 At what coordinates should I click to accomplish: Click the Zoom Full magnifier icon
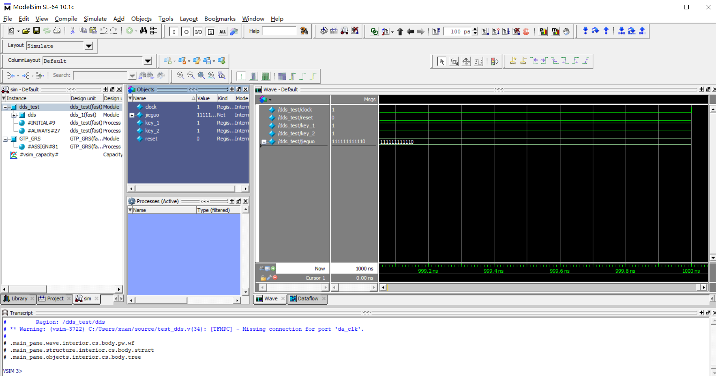pos(201,76)
